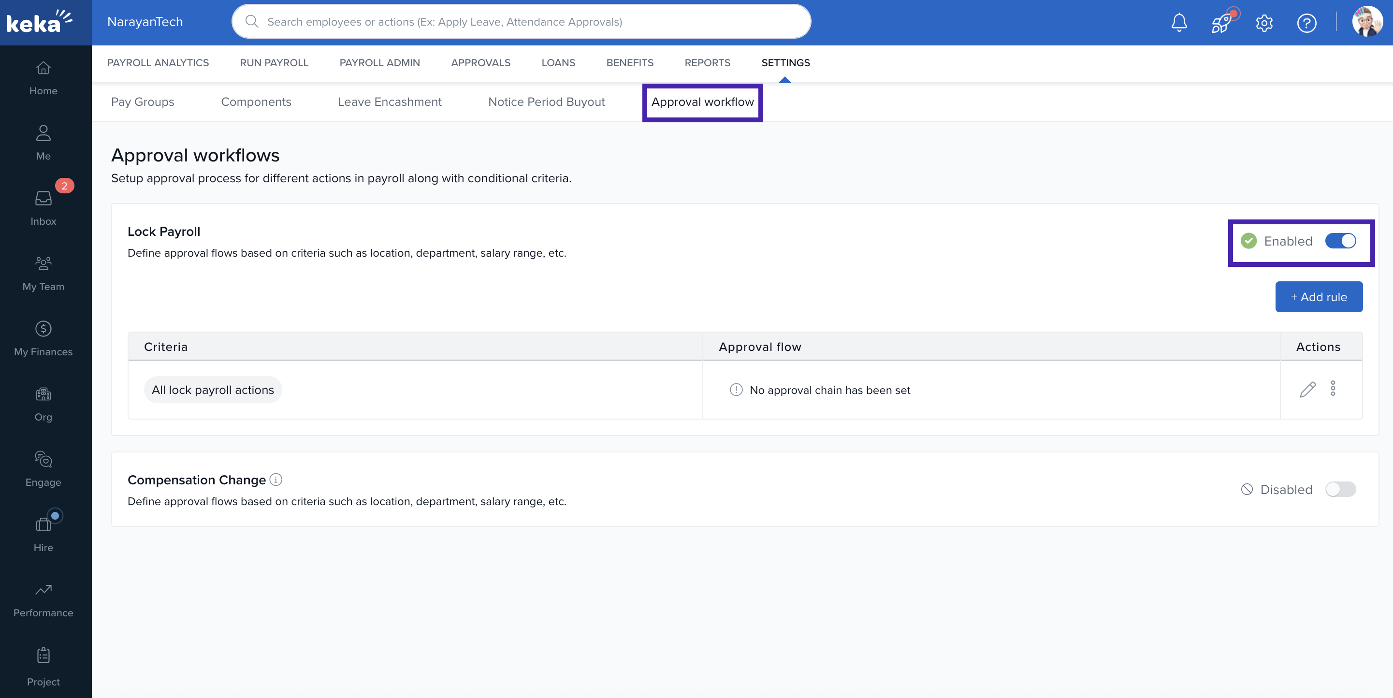Enable the Compensation Change toggle
Screen dimensions: 1393x698
coord(1340,489)
